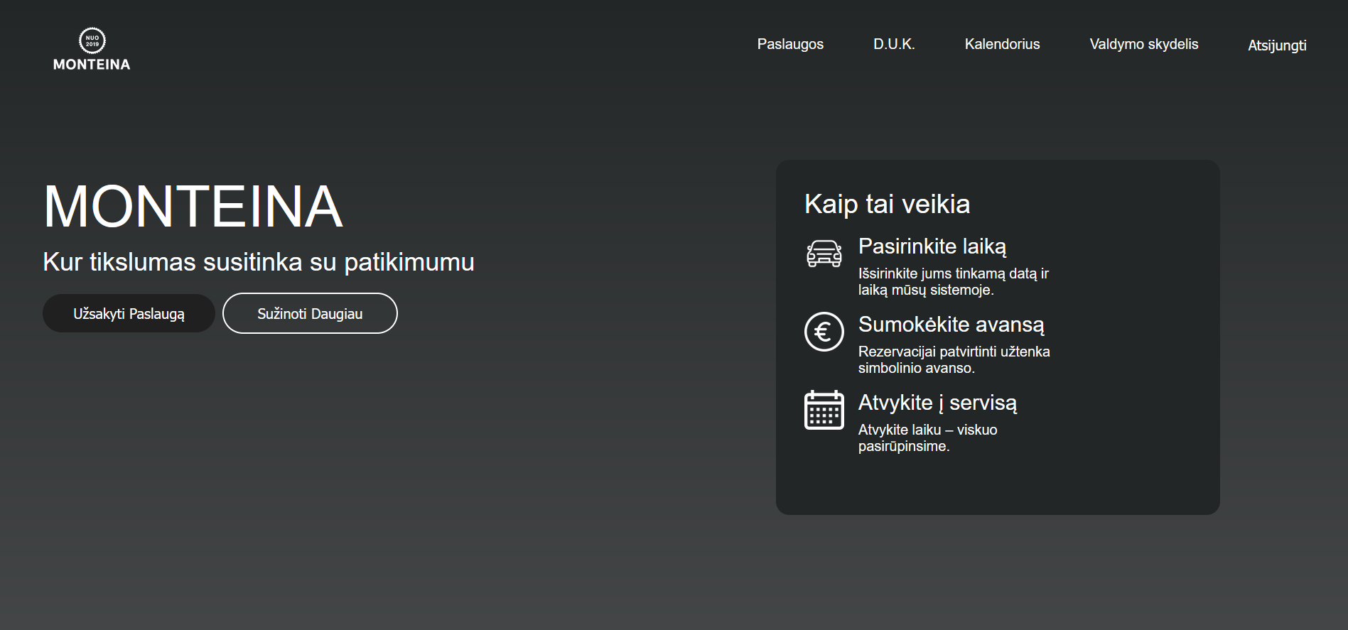Click the tagline Kur tikslumas susitinka su patikimumu
The width and height of the screenshot is (1348, 630).
point(259,262)
